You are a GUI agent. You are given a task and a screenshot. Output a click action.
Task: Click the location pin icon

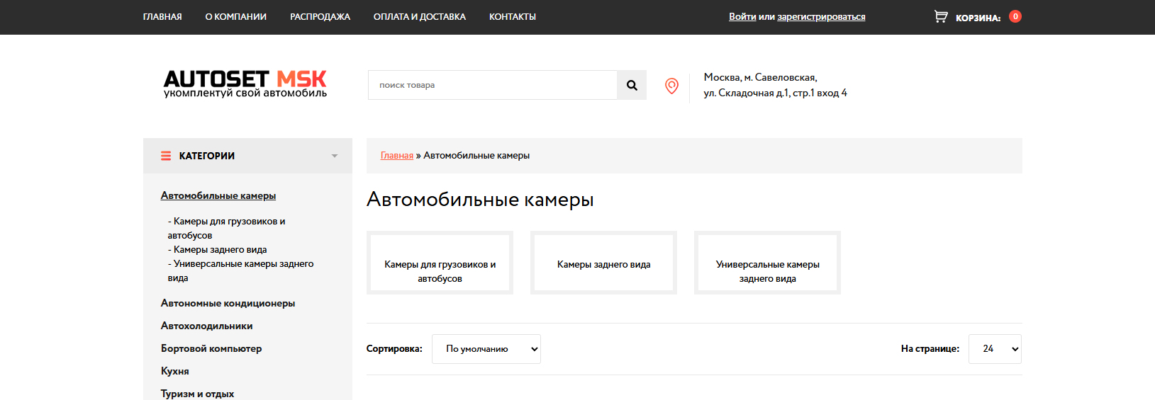671,86
